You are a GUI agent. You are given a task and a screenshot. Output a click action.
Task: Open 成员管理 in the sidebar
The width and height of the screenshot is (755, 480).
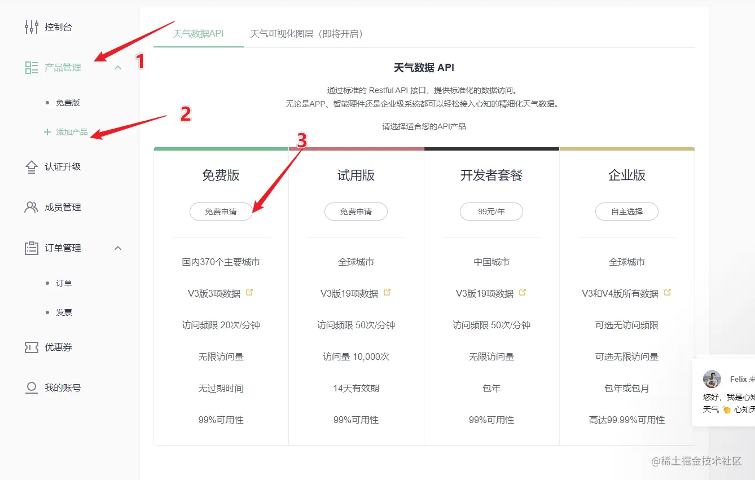coord(63,208)
